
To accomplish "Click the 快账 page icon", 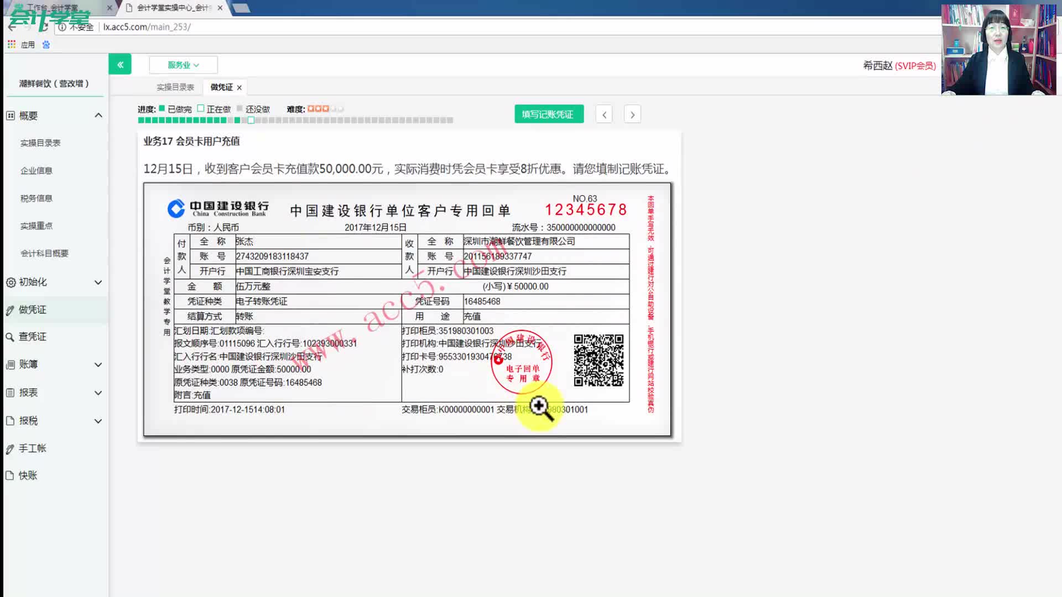I will coord(10,476).
